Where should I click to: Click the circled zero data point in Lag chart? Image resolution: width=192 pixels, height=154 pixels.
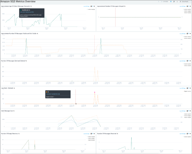[x=76, y=104]
